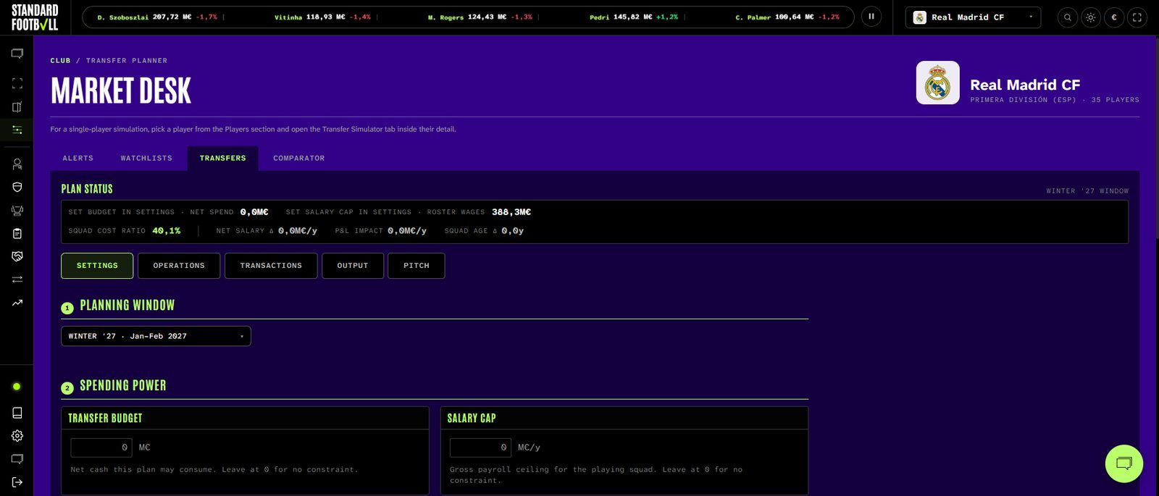Click the Club breadcrumb link
Viewport: 1159px width, 496px height.
[x=61, y=61]
